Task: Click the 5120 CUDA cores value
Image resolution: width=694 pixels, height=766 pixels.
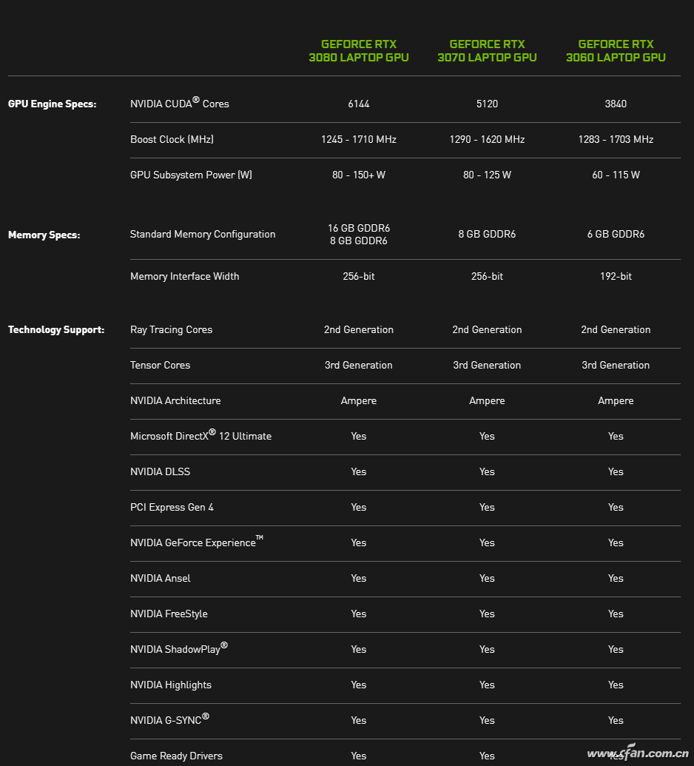Action: (487, 104)
